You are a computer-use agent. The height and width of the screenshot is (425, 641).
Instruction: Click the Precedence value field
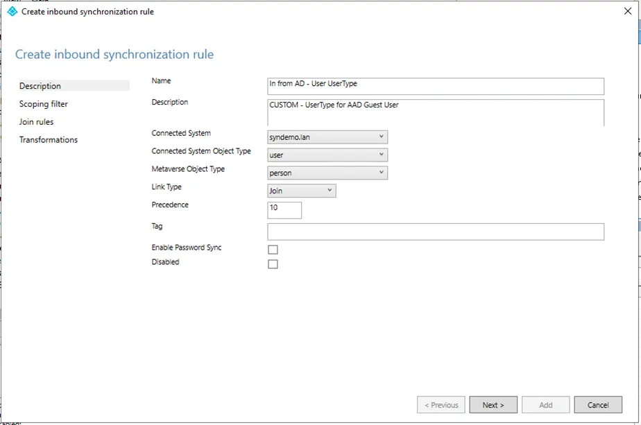284,210
